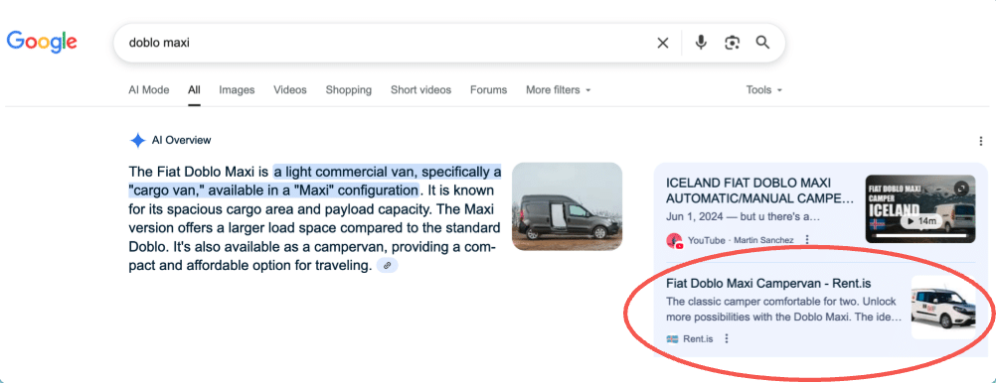
Task: Click the magnifier search button
Action: coord(762,43)
